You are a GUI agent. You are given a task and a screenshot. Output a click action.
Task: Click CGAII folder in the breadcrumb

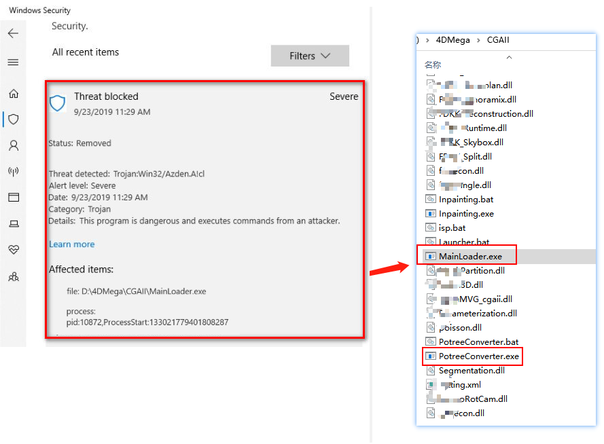tap(497, 40)
